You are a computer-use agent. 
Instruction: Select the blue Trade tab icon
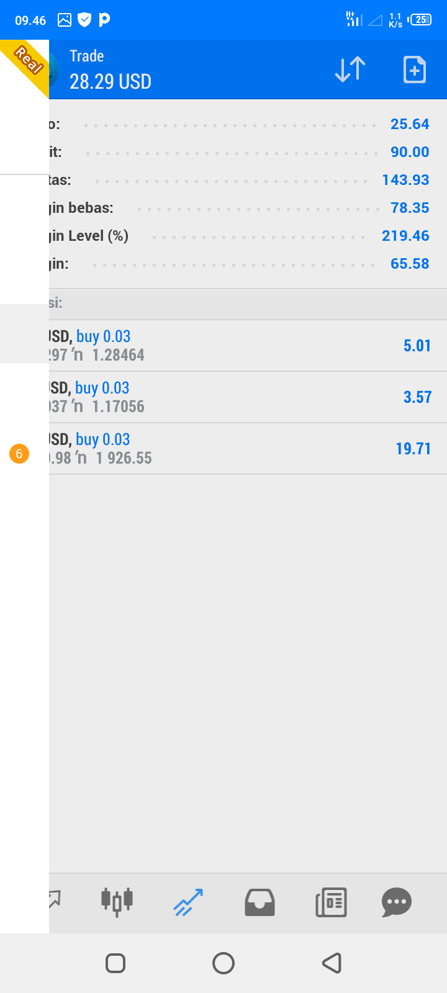pos(188,902)
